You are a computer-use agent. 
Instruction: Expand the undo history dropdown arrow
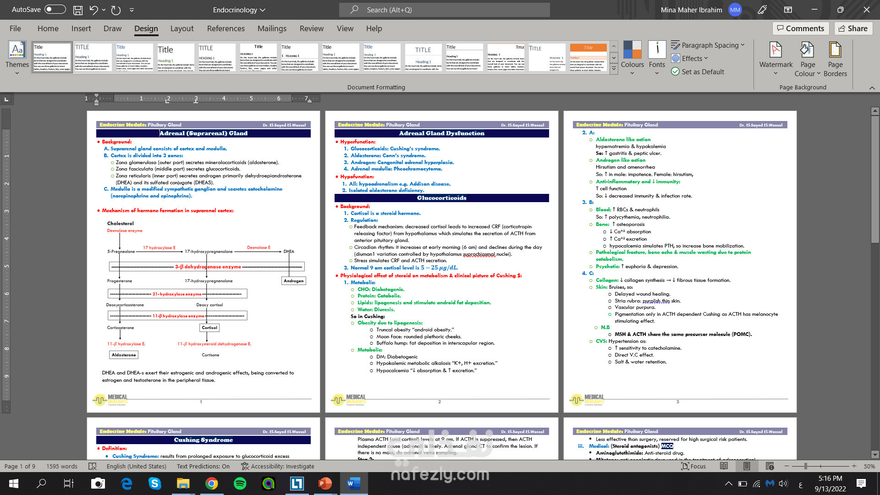tap(104, 10)
